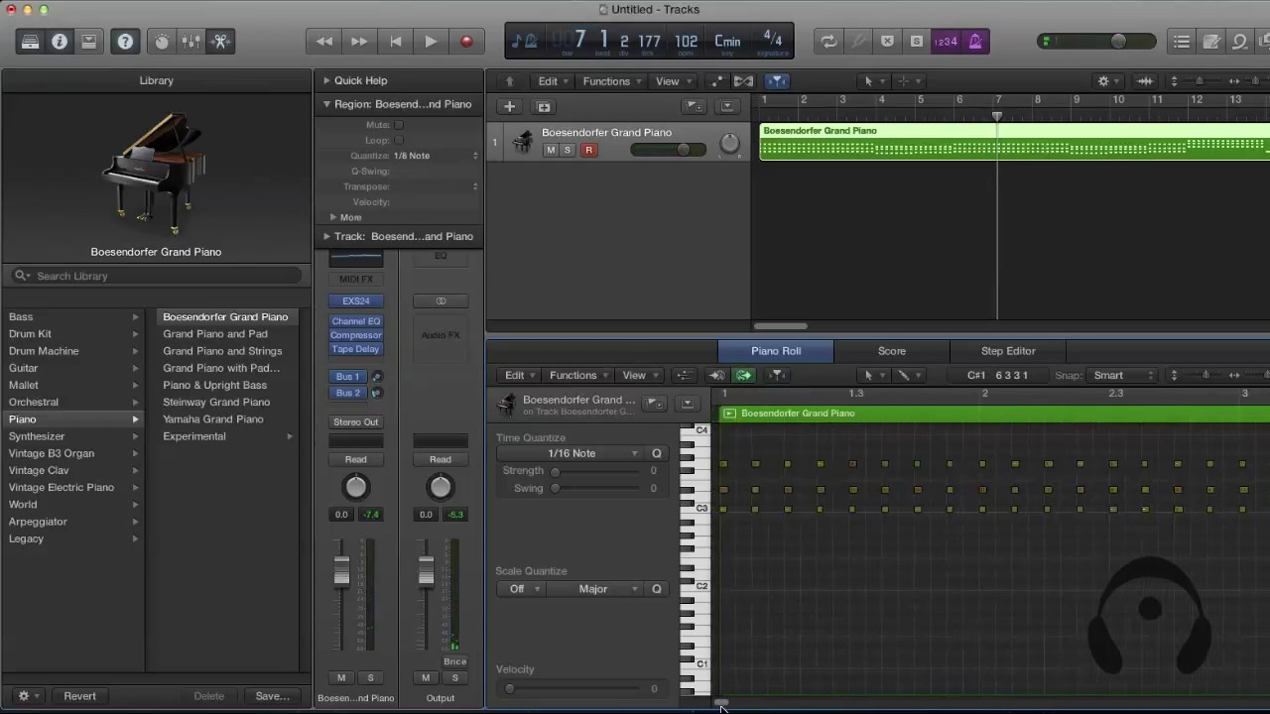The height and width of the screenshot is (714, 1270).
Task: Open the Tracks area View menu
Action: click(673, 81)
